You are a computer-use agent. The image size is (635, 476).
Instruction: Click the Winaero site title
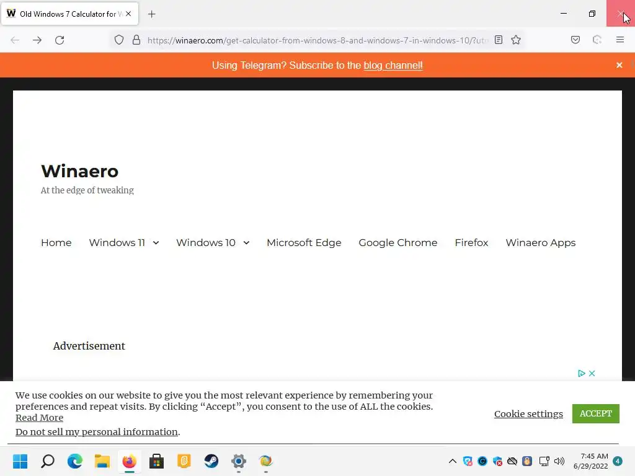[80, 171]
